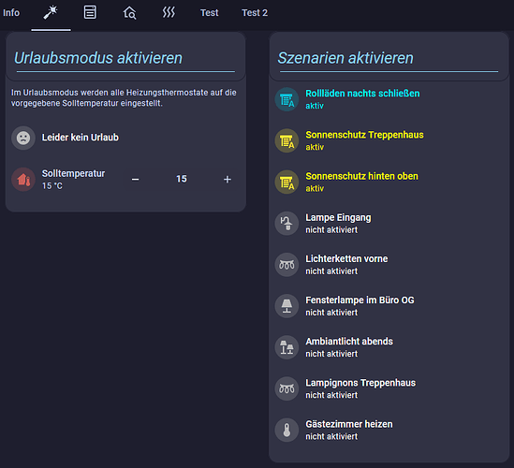Viewport: 514px width, 468px height.
Task: Toggle Lichterketten vorne string lights icon
Action: tap(286, 265)
